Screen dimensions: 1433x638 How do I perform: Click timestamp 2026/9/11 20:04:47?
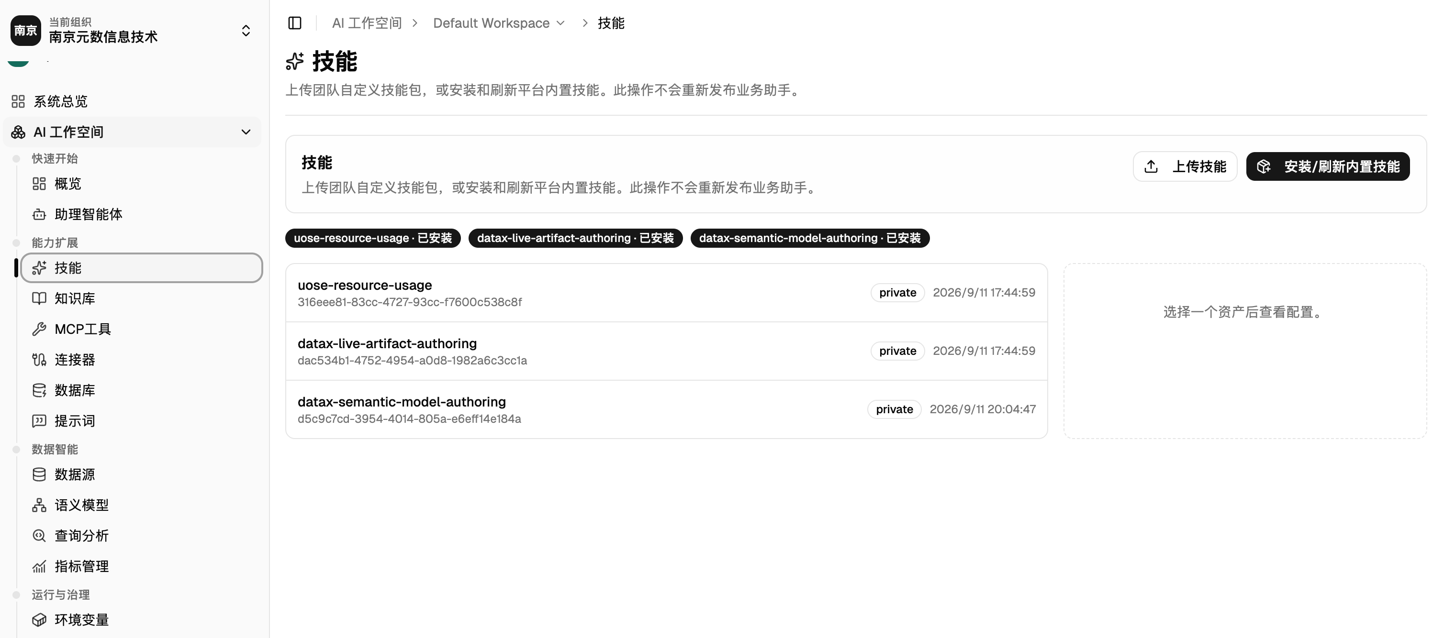pos(983,409)
